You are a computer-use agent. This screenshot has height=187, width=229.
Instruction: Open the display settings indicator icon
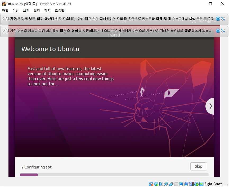181,184
